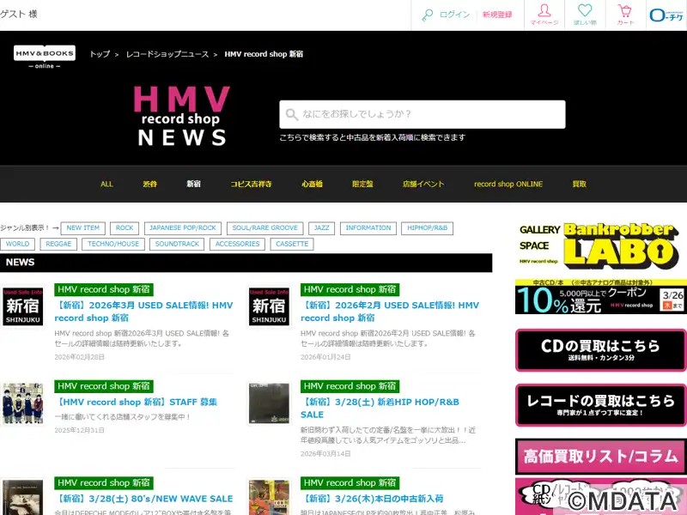Open 3/28 80's/NEW WAVE SALE headline
Viewport: 687px width, 515px height.
point(143,499)
